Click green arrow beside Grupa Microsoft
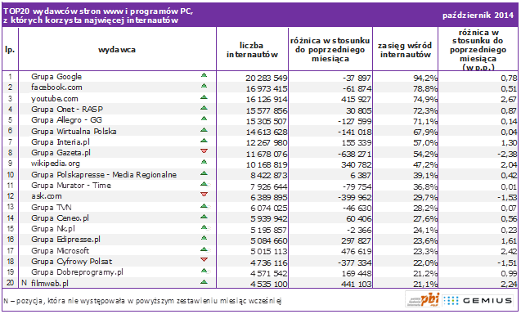The width and height of the screenshot is (521, 314). pos(204,249)
